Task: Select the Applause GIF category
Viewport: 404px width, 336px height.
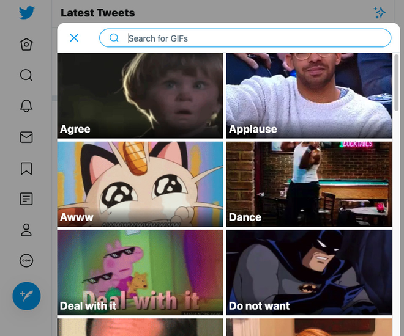Action: click(x=309, y=95)
